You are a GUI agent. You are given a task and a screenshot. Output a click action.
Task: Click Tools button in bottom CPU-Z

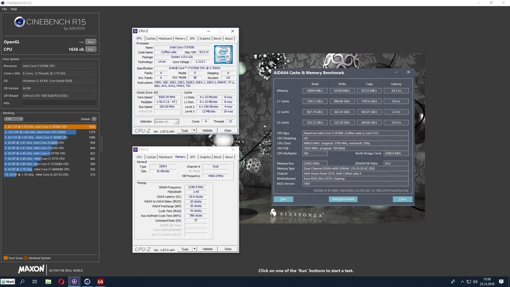pyautogui.click(x=185, y=249)
